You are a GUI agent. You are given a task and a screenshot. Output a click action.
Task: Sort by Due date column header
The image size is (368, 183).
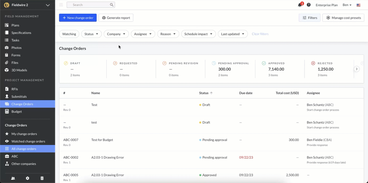click(246, 93)
